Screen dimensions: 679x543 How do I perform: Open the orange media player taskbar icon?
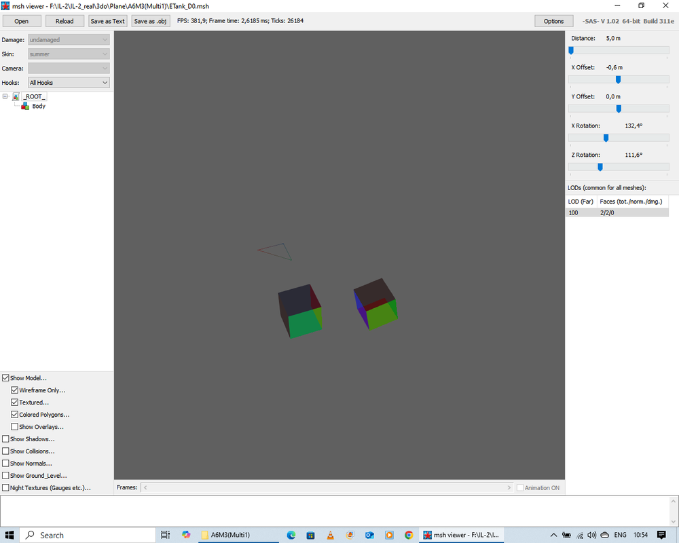click(x=389, y=536)
